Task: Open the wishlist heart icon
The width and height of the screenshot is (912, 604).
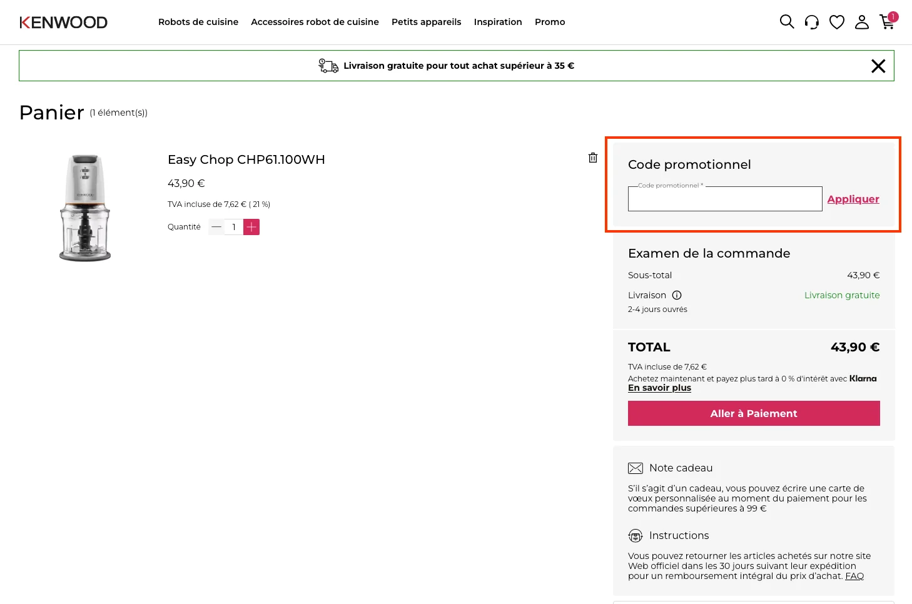Action: click(837, 22)
